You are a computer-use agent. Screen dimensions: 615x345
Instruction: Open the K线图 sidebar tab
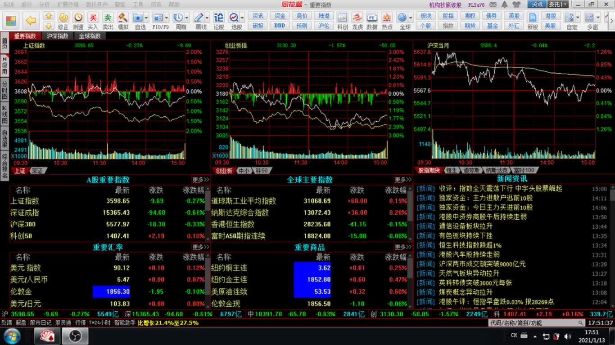coord(5,115)
